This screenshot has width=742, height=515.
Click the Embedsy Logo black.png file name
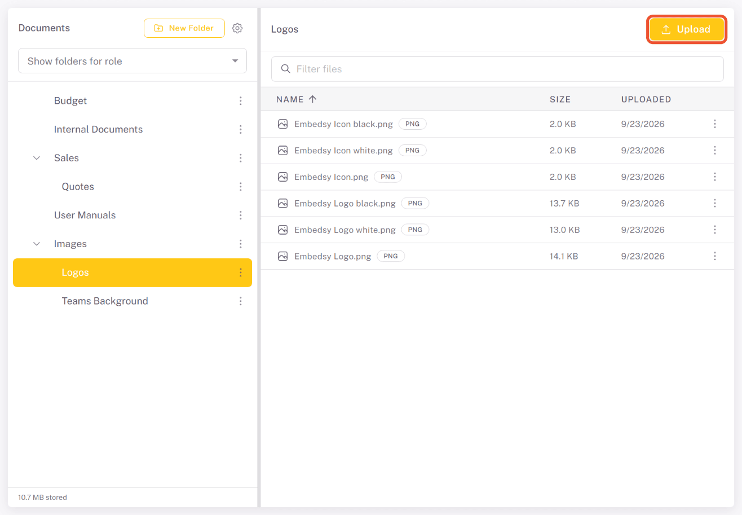345,204
